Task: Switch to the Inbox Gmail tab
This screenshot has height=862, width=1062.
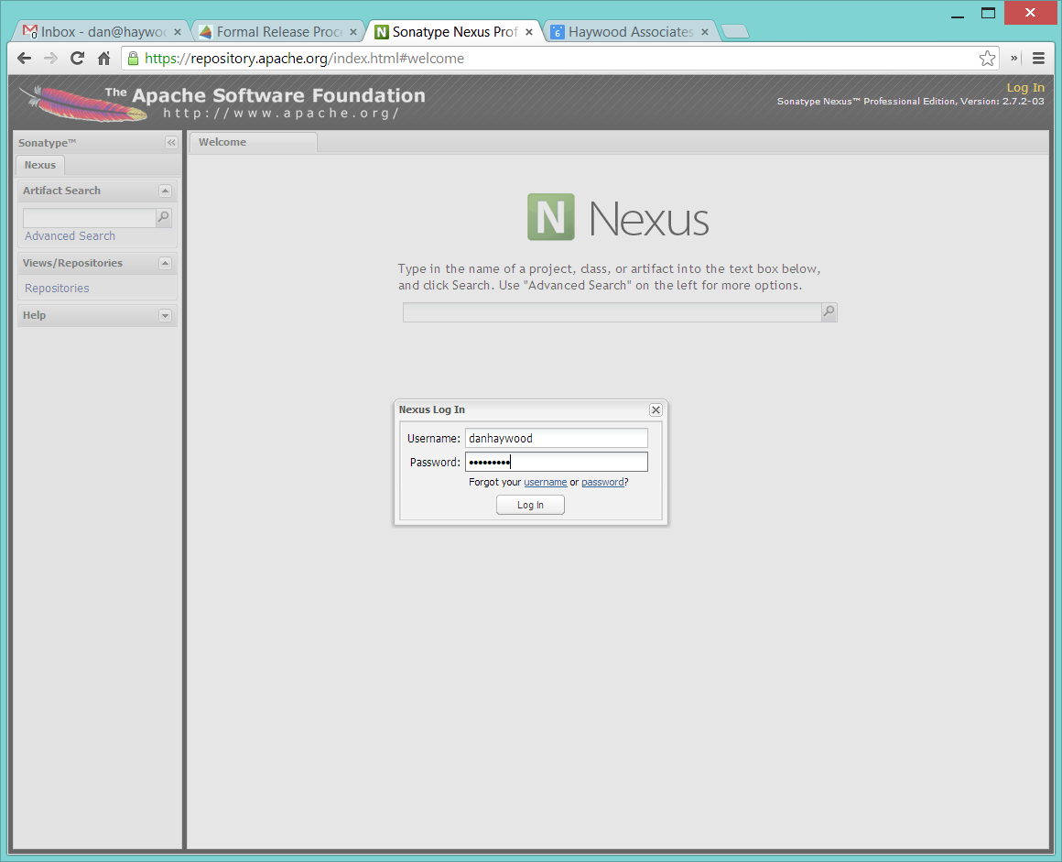Action: click(x=96, y=32)
